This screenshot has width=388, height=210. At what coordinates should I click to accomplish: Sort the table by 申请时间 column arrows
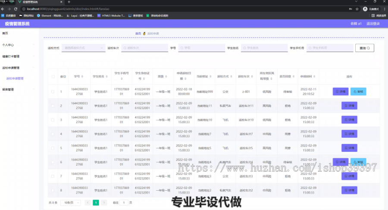(314, 77)
